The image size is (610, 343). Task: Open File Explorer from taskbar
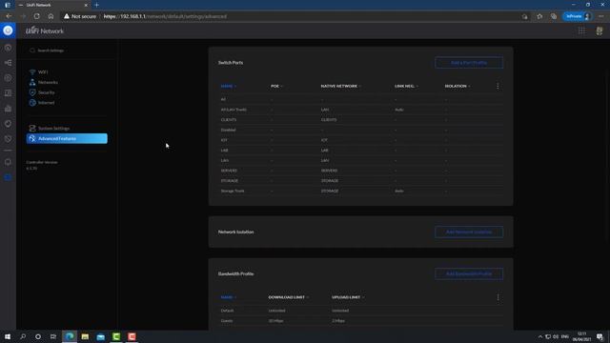pyautogui.click(x=85, y=336)
